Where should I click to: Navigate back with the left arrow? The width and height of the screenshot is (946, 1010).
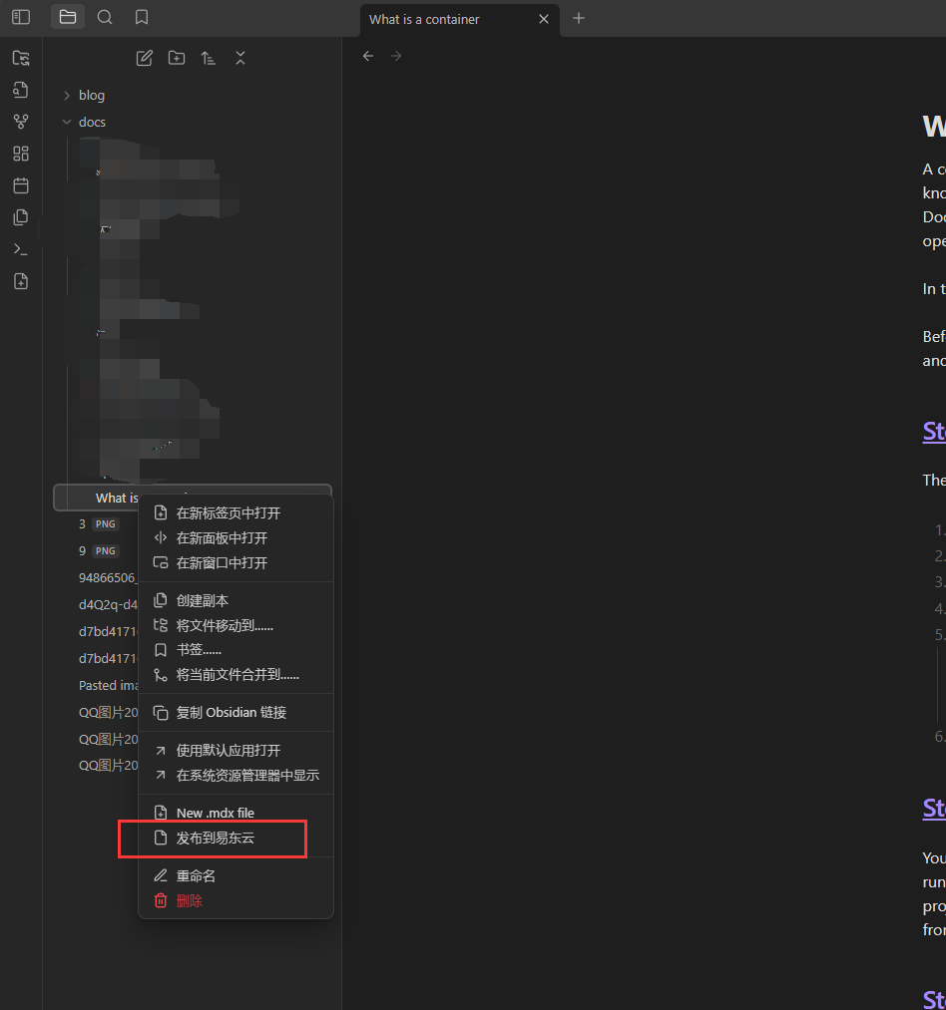point(368,56)
